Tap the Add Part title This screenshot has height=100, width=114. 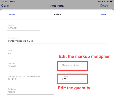coord(58,14)
